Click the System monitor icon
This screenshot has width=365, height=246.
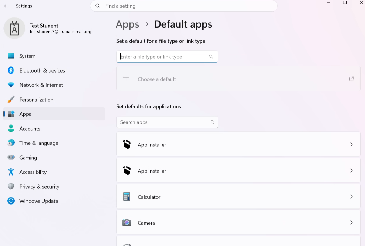[11, 56]
